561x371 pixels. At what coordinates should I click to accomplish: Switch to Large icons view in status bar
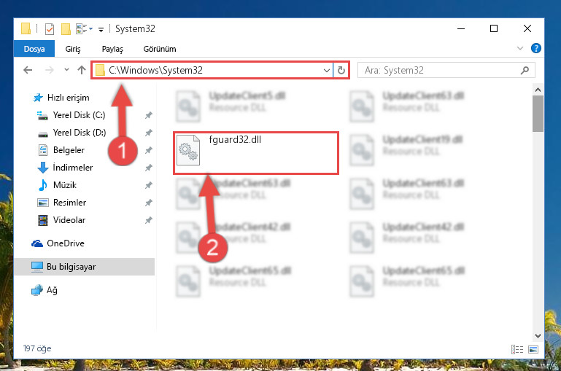533,349
